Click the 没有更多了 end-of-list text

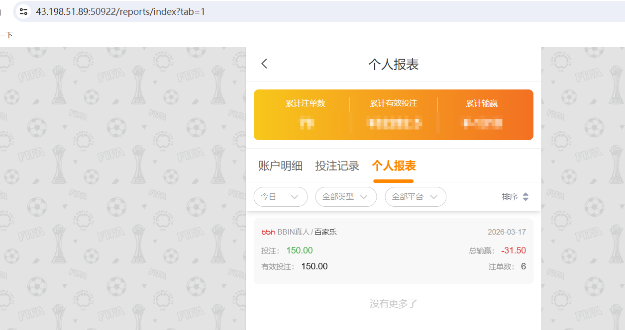pyautogui.click(x=393, y=303)
